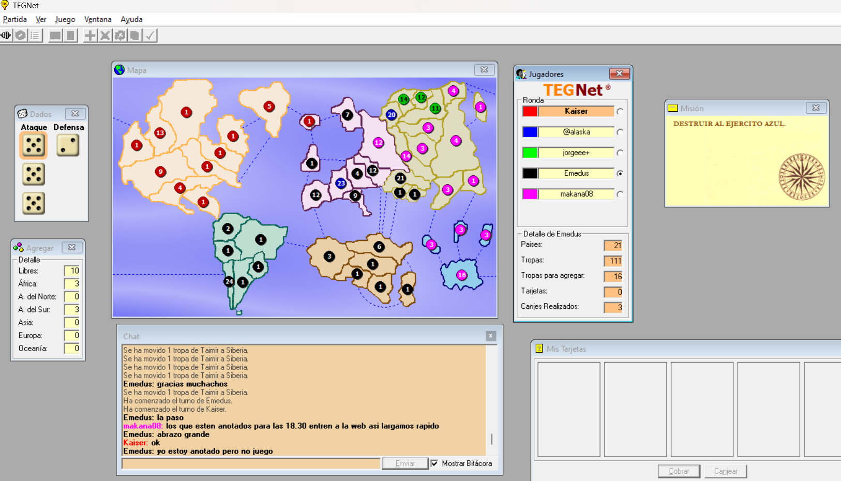This screenshot has width=841, height=481.
Task: Click the wide rectangle toolbar icon
Action: [x=55, y=35]
